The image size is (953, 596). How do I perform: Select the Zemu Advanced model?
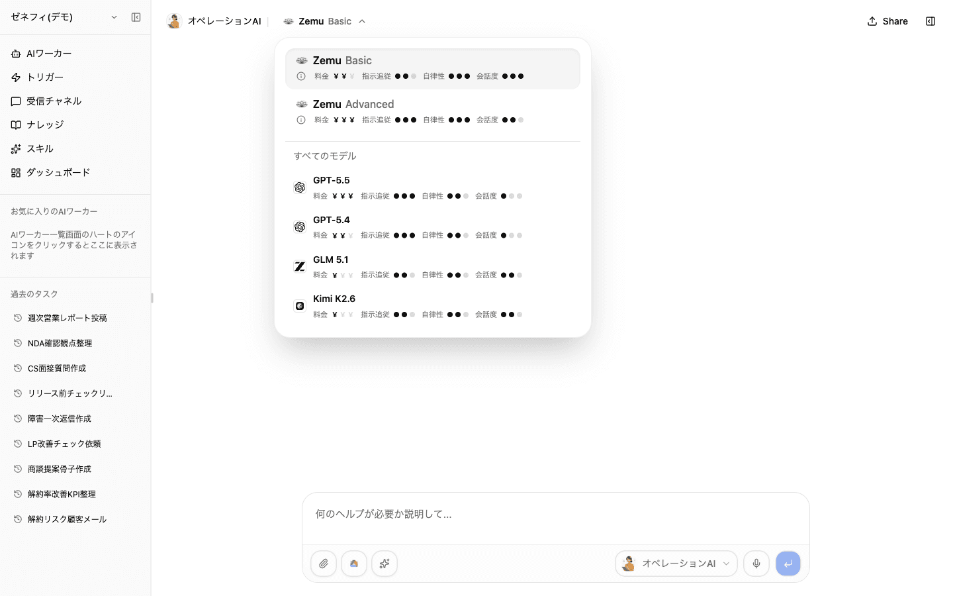[x=433, y=111]
